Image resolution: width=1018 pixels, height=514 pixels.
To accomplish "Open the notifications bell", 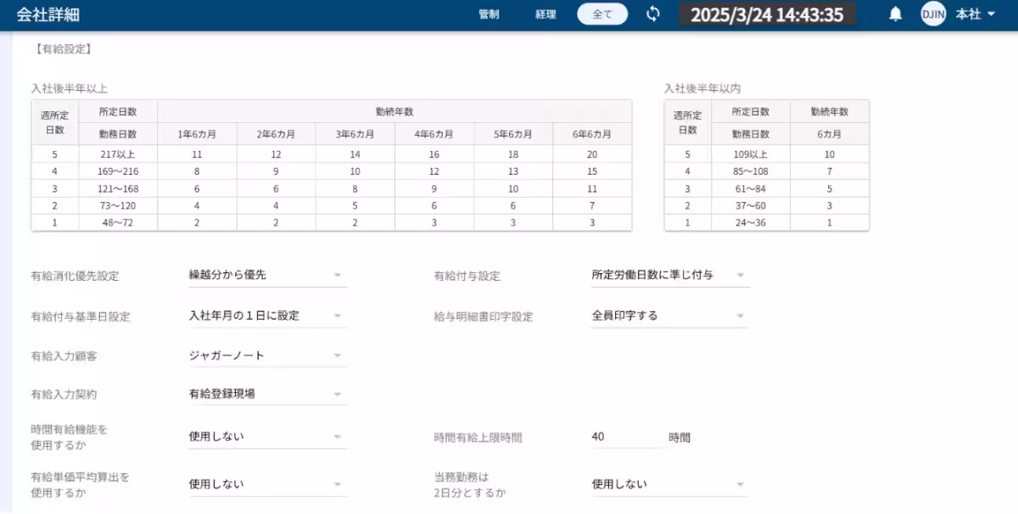I will [x=895, y=14].
